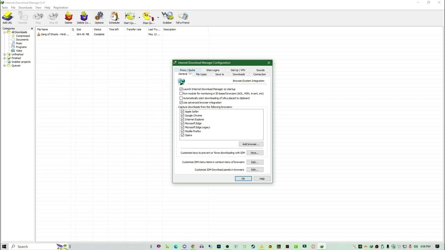445x250 pixels.
Task: Select the Programs category
Action: (x=21, y=47)
